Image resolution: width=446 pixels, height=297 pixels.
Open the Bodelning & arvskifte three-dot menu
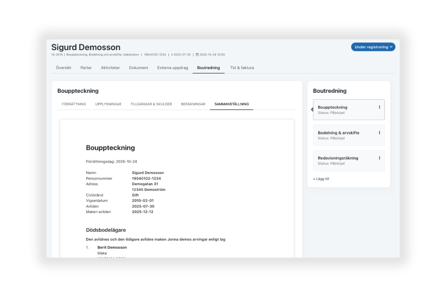(379, 133)
